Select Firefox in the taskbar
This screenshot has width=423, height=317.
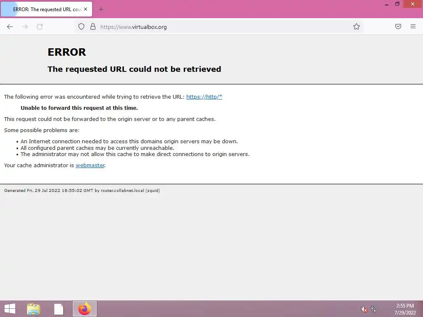85,309
